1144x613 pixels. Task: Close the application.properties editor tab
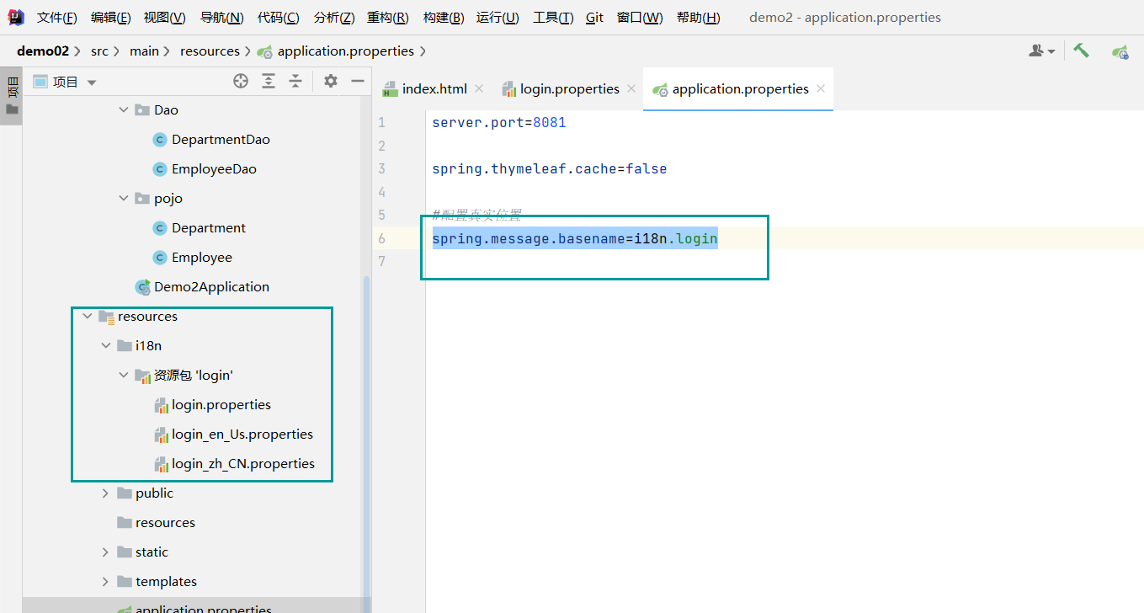pyautogui.click(x=821, y=88)
